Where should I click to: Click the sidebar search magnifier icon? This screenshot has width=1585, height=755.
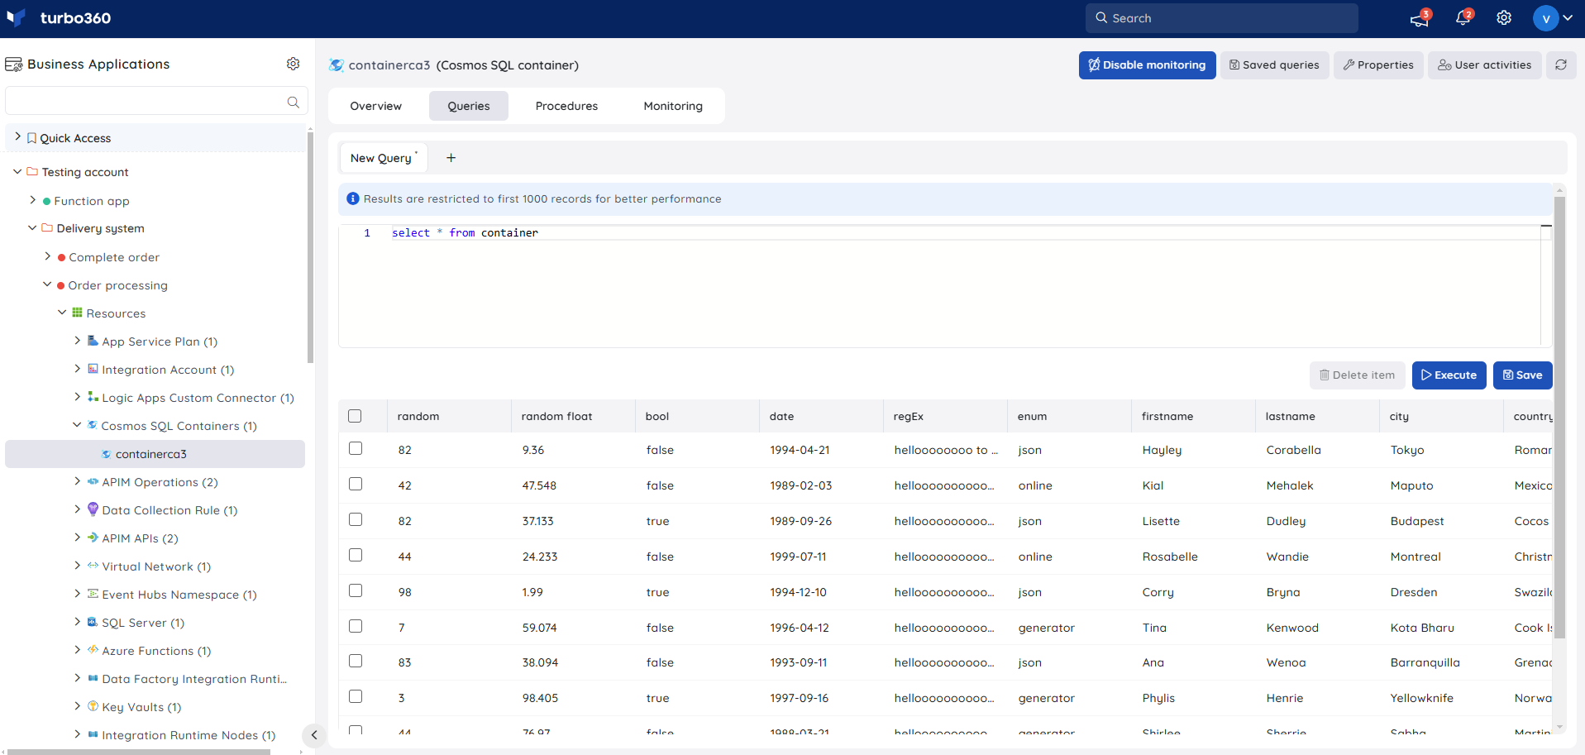(293, 102)
